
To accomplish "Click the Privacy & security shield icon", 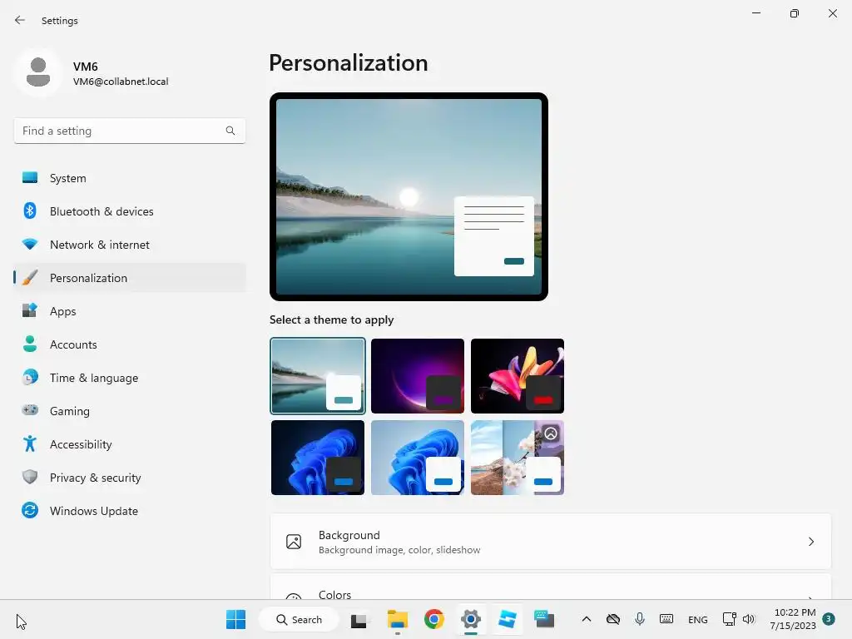I will tap(30, 477).
